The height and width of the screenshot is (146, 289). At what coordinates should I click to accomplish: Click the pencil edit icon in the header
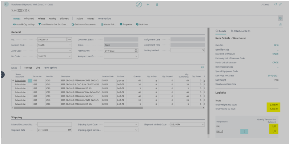[138, 4]
